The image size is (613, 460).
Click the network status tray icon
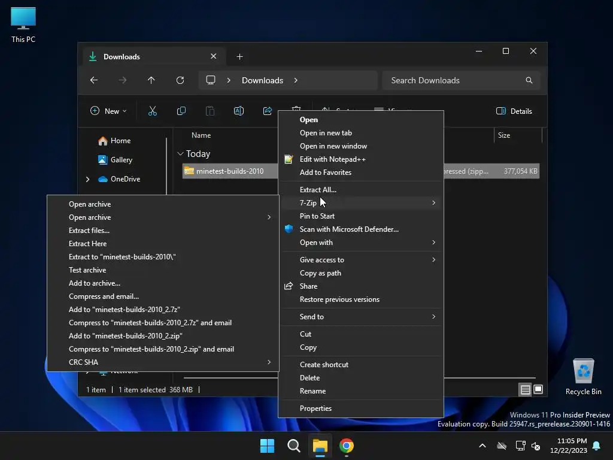(520, 446)
